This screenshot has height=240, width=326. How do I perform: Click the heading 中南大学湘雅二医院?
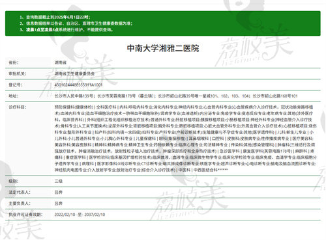(x=163, y=48)
